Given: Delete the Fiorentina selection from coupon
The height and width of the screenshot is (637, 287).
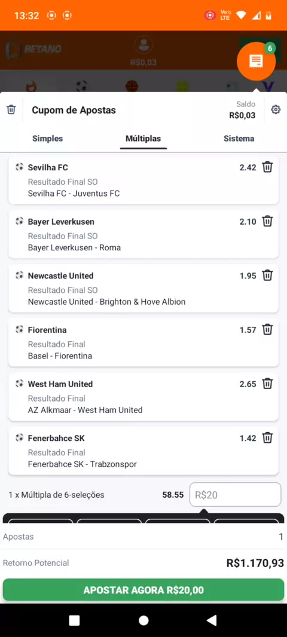Looking at the screenshot, I should (x=267, y=329).
